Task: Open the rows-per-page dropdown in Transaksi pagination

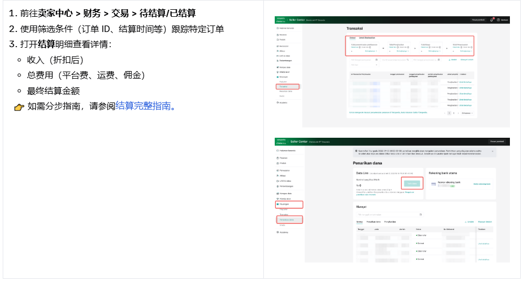Action: [x=467, y=113]
